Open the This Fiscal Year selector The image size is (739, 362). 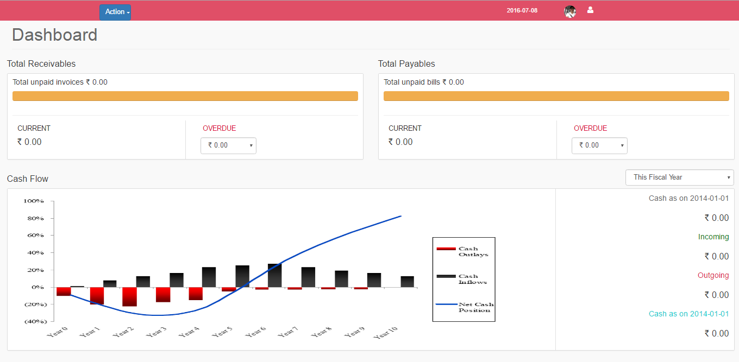679,177
